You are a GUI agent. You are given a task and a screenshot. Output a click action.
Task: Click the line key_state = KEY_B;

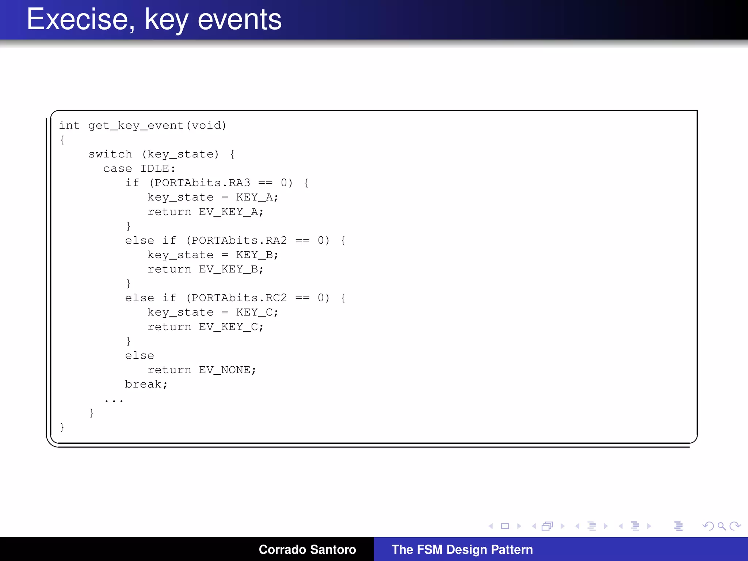pos(213,255)
